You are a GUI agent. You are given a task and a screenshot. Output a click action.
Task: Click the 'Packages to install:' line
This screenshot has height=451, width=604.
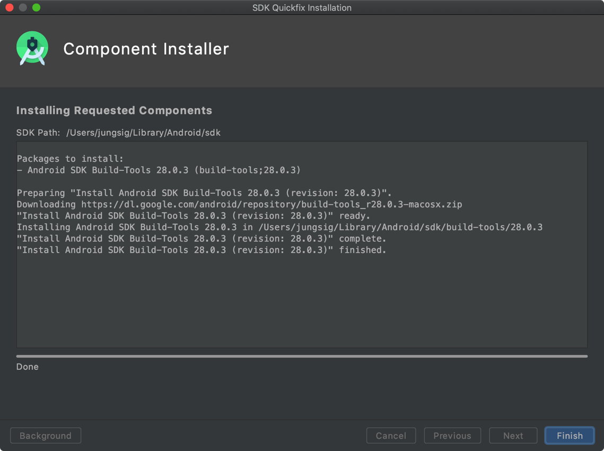(70, 159)
